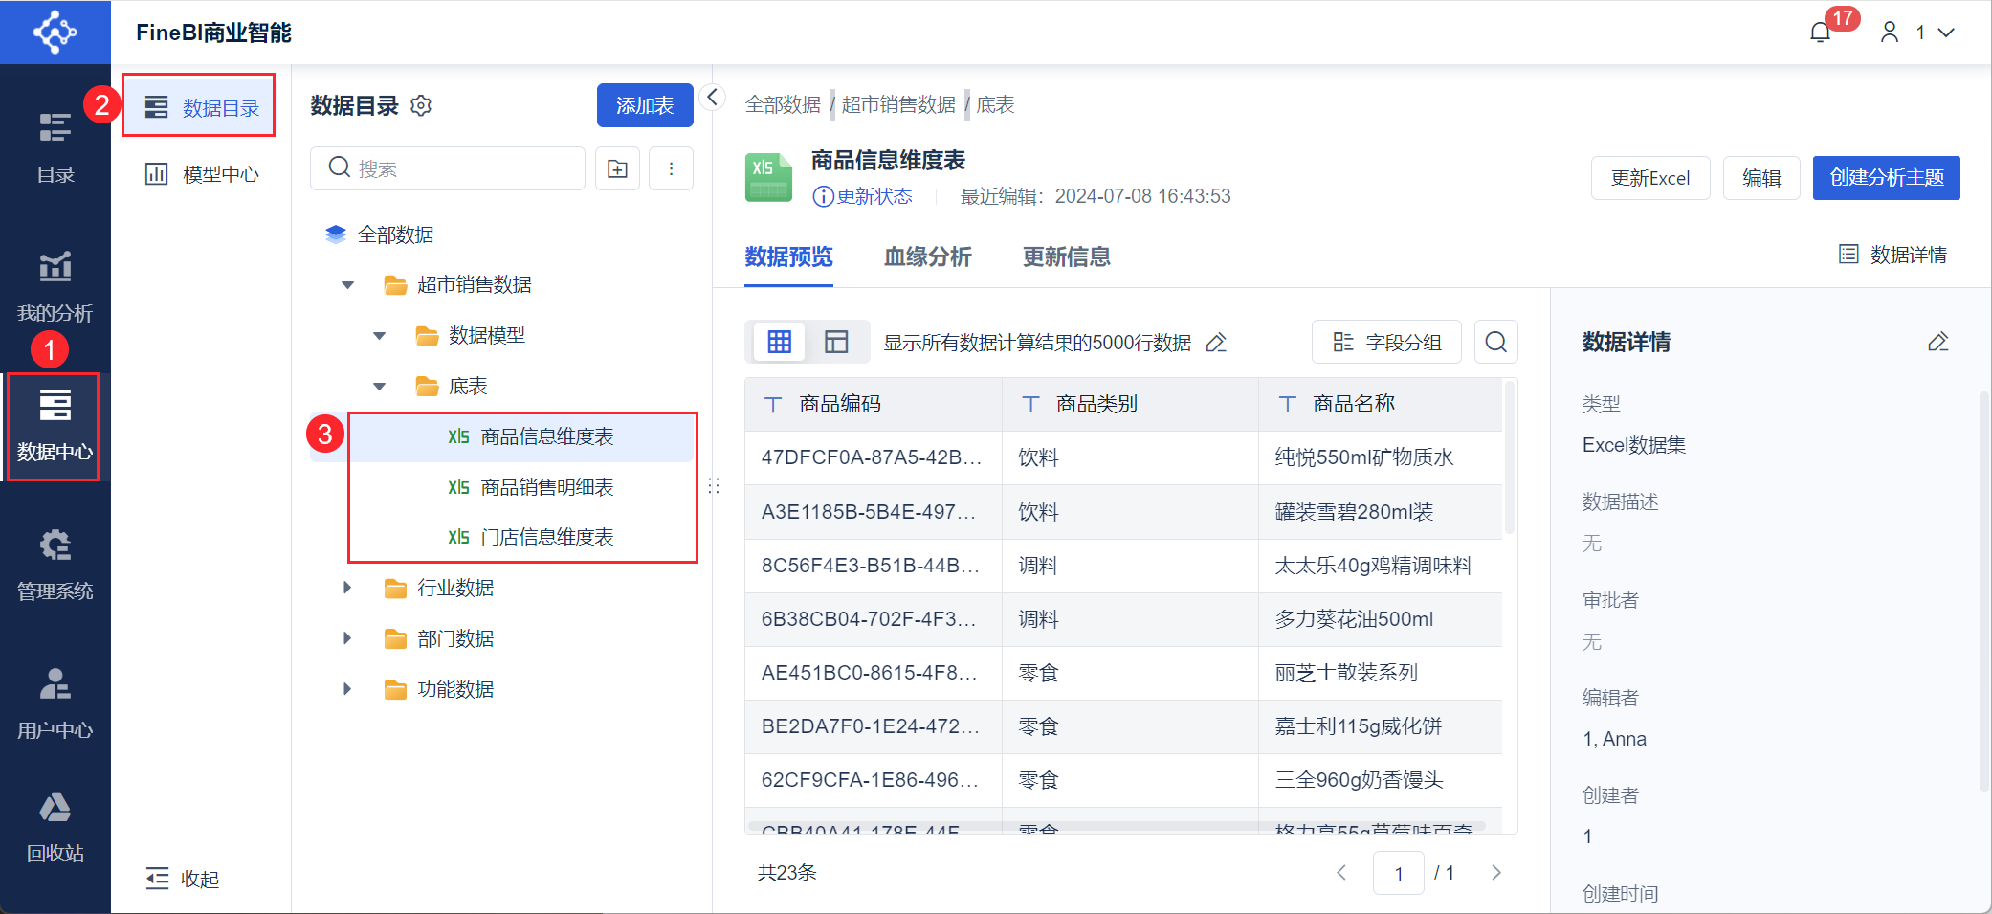Open the notifications bell
Image resolution: width=1992 pixels, height=914 pixels.
pos(1821,33)
